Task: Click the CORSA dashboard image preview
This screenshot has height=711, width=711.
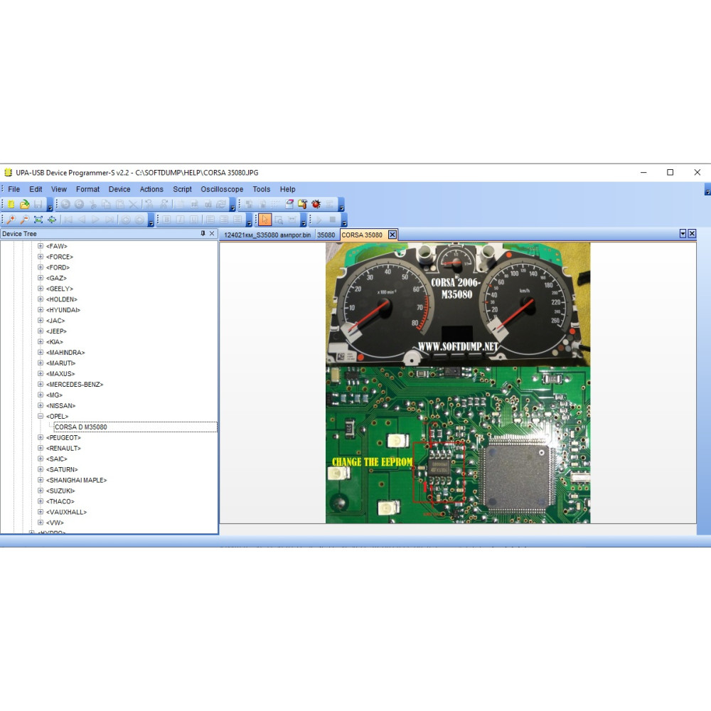Action: click(x=458, y=383)
